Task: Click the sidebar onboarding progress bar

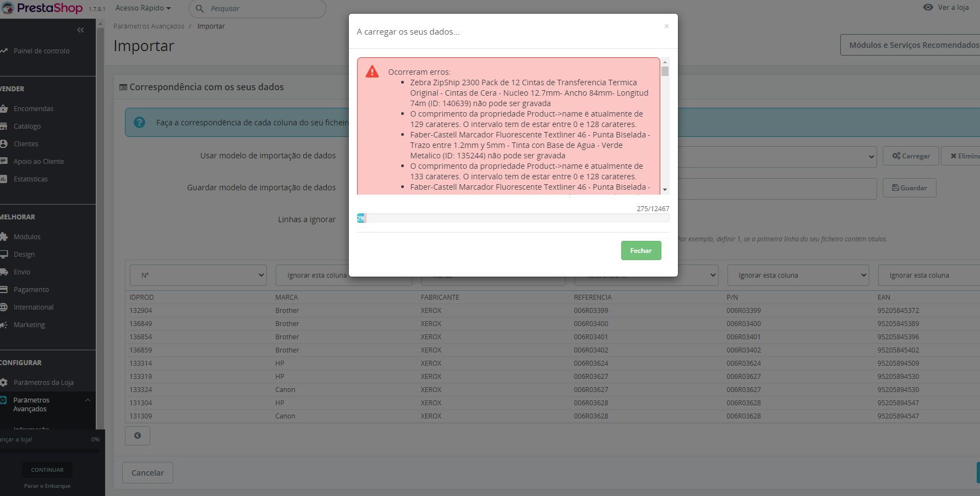Action: [50, 451]
